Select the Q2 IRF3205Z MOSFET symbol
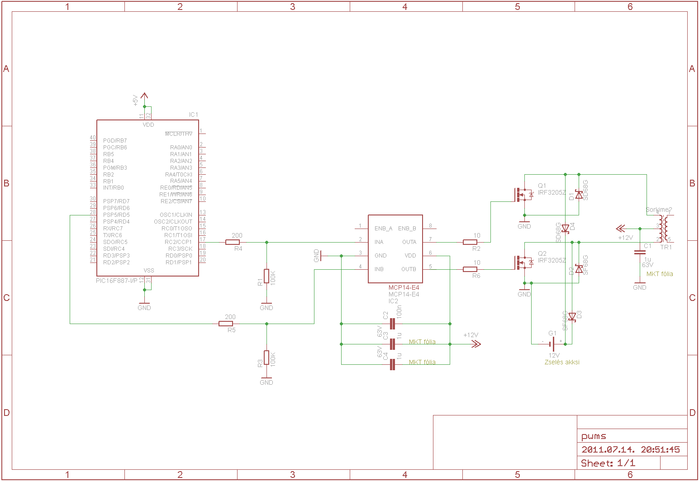Screen dimensions: 699x482 tap(524, 262)
